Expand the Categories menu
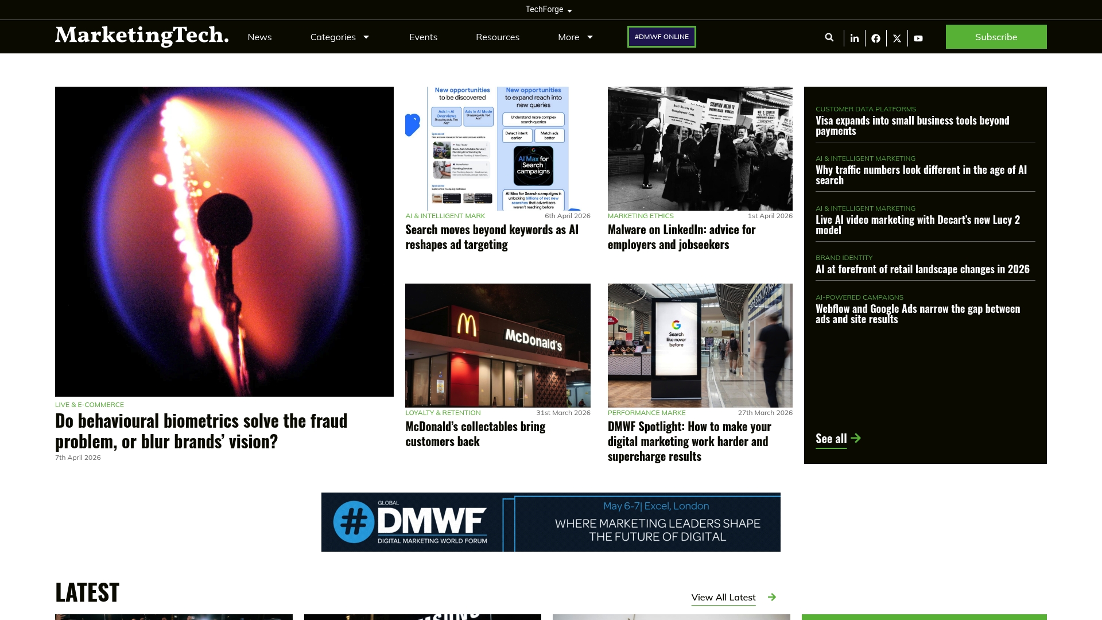The height and width of the screenshot is (620, 1102). 339,37
